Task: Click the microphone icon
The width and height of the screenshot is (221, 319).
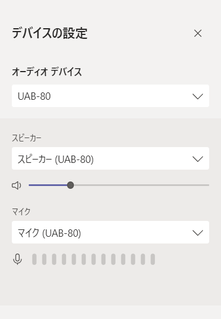Action: (x=17, y=259)
